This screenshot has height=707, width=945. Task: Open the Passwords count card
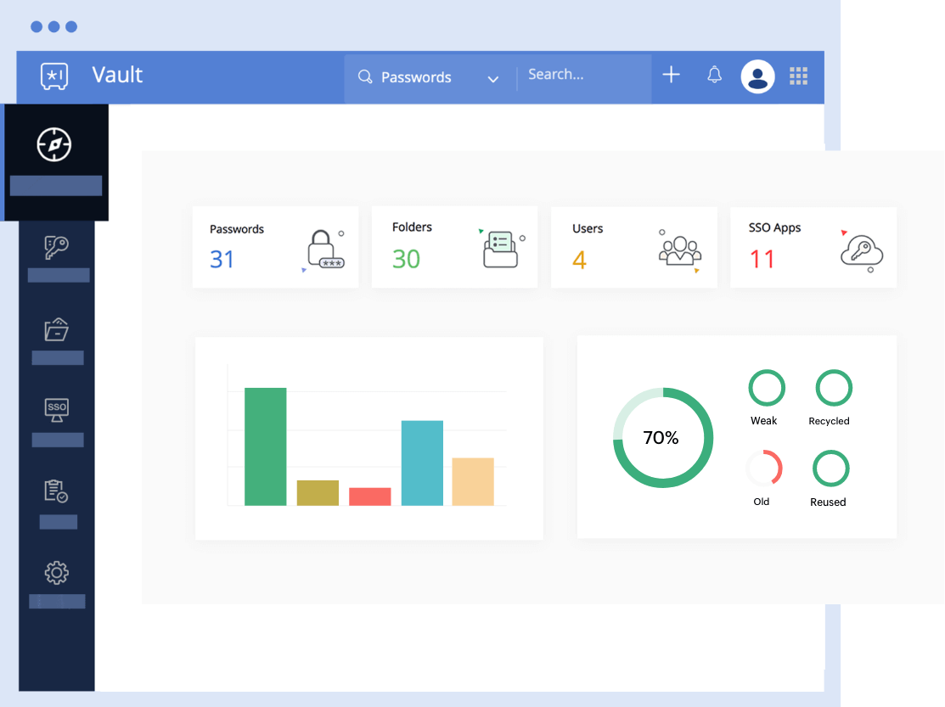point(275,247)
